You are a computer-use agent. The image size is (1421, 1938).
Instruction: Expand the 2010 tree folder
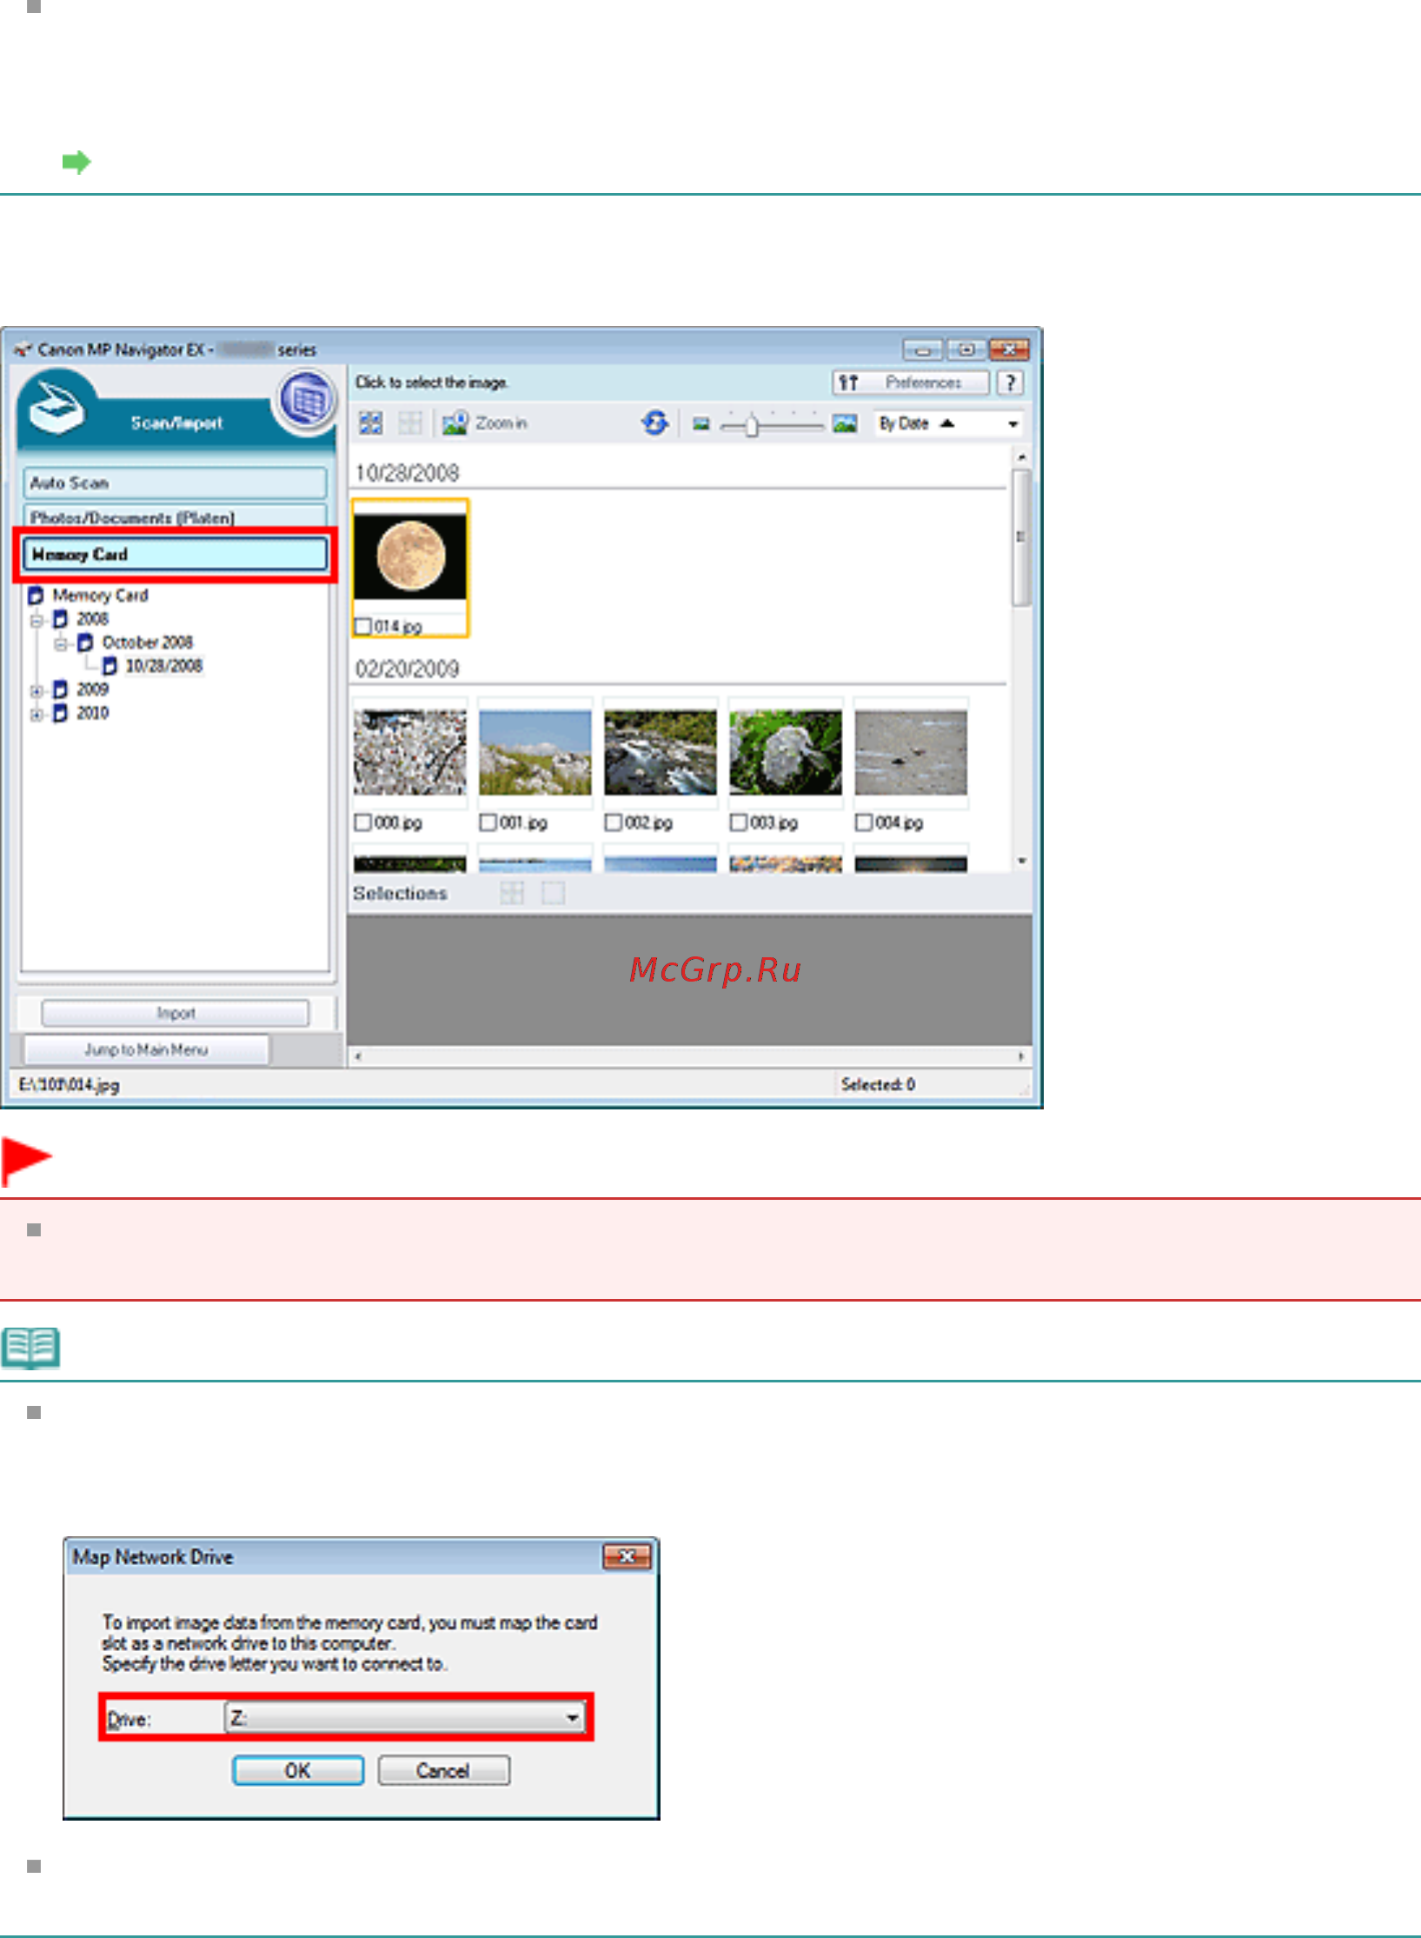tap(37, 714)
